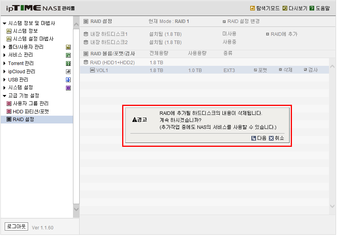Click the 서비스 관리 icon on right

68,55
